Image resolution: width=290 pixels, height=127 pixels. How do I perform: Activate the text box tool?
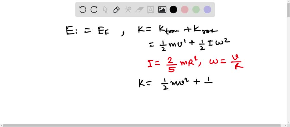[151, 10]
